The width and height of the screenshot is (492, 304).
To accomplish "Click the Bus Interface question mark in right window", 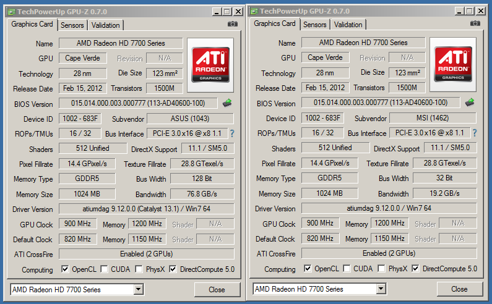I will (x=475, y=133).
